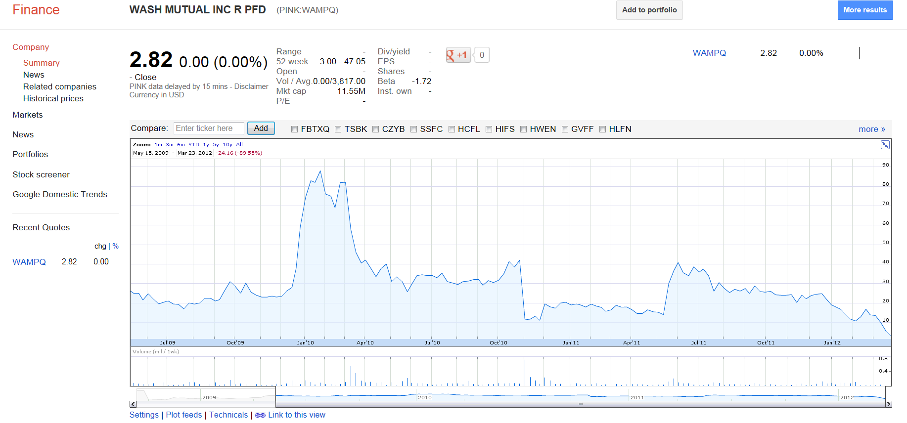Image resolution: width=907 pixels, height=423 pixels.
Task: Open company News under Company
Action: 34,75
